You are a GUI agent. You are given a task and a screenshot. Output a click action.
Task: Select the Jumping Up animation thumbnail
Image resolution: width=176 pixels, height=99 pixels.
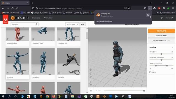(69, 34)
